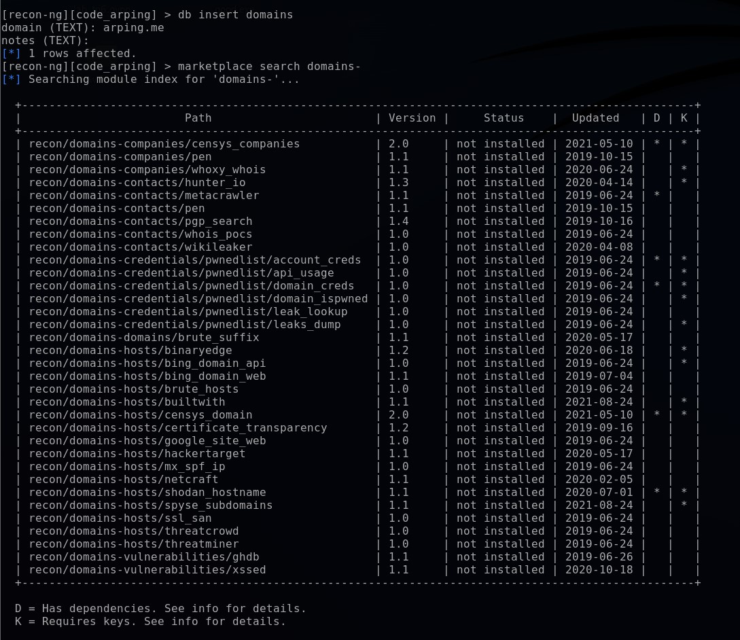Click the Path column header

[x=198, y=118]
